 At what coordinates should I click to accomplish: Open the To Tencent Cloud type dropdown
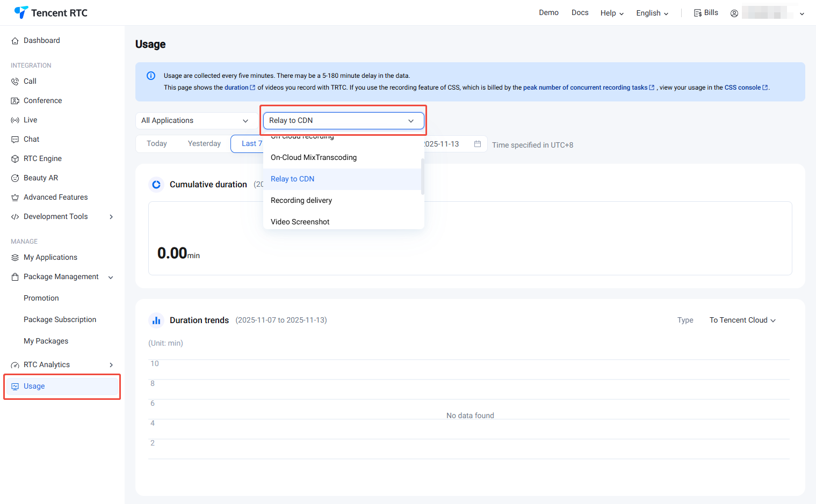point(742,320)
